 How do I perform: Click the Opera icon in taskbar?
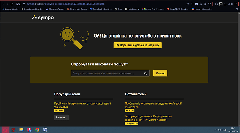tap(6, 130)
